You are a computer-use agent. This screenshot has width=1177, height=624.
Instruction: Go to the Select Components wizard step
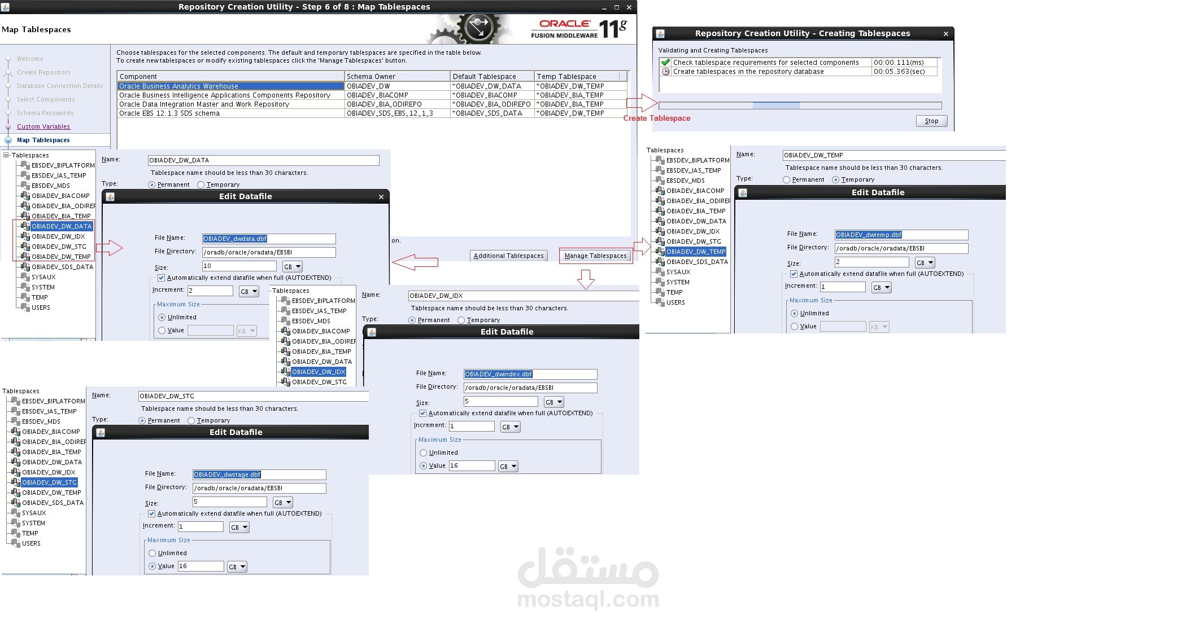(x=46, y=99)
